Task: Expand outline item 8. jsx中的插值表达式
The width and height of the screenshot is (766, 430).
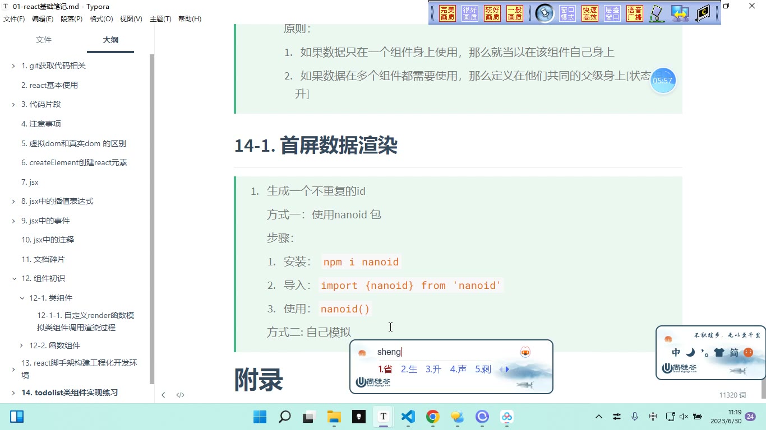Action: 13,202
